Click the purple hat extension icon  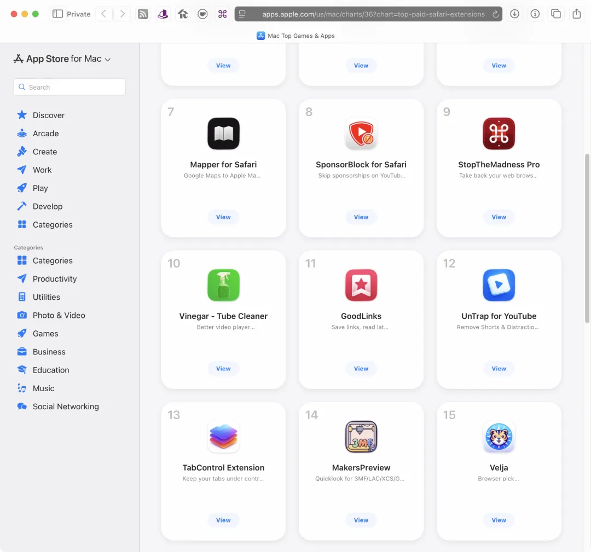coord(163,14)
